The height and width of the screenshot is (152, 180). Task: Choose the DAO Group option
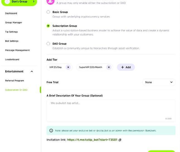click(48, 44)
